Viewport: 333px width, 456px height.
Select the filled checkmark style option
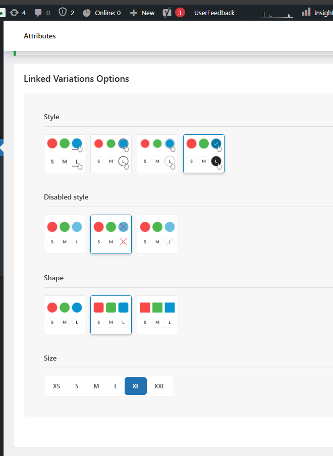[x=204, y=154]
